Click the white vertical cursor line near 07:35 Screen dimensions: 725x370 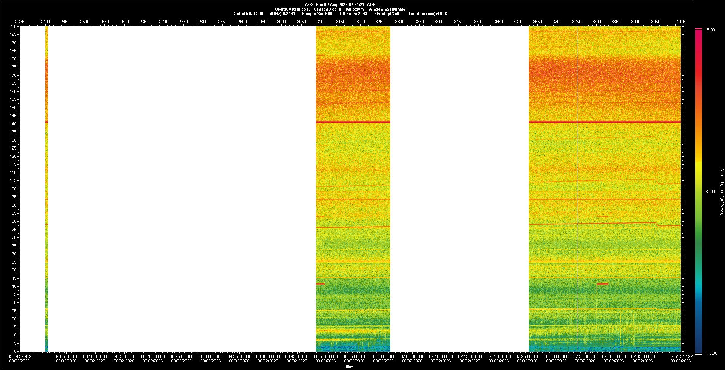[x=577, y=189]
